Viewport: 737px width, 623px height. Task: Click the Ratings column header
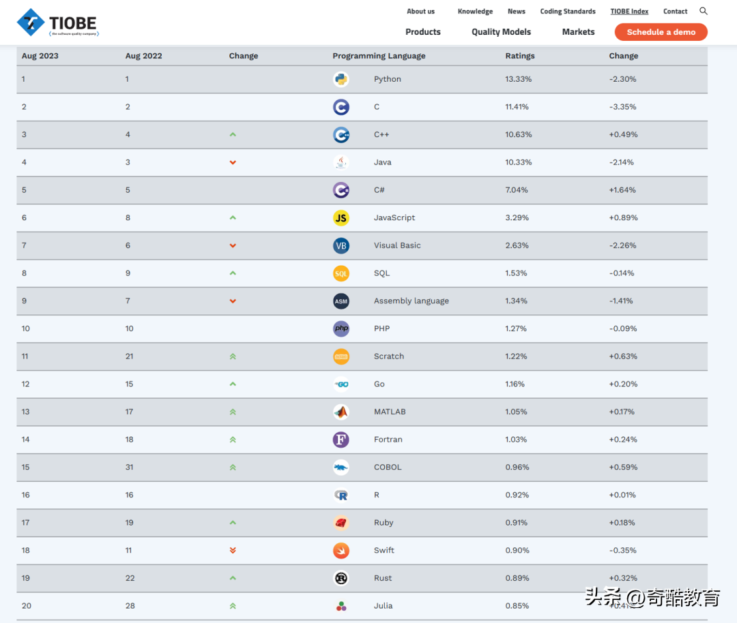coord(519,56)
